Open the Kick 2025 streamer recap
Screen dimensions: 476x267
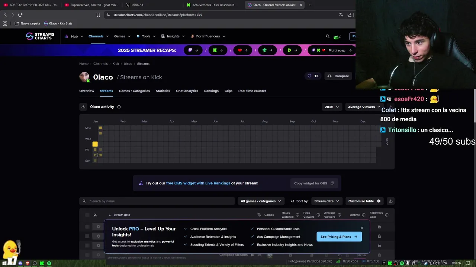218,50
